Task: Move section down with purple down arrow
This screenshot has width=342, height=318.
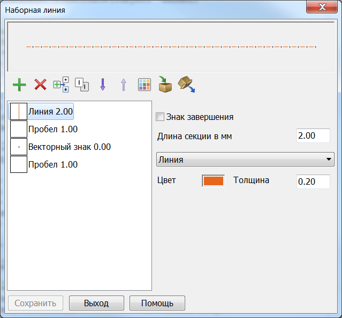Action: [103, 85]
